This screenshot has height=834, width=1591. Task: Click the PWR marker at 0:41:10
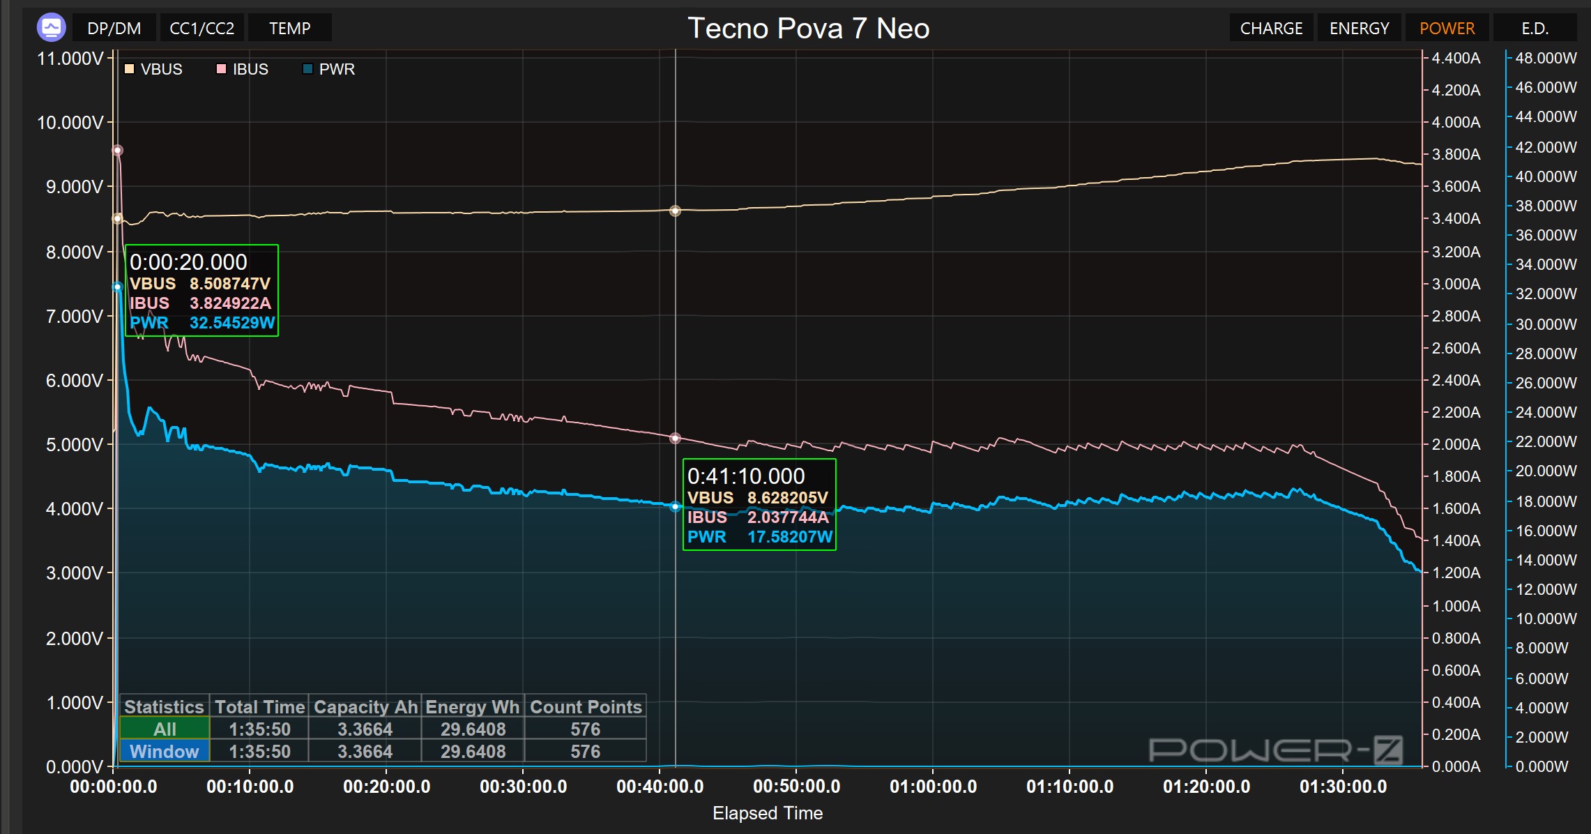point(675,507)
